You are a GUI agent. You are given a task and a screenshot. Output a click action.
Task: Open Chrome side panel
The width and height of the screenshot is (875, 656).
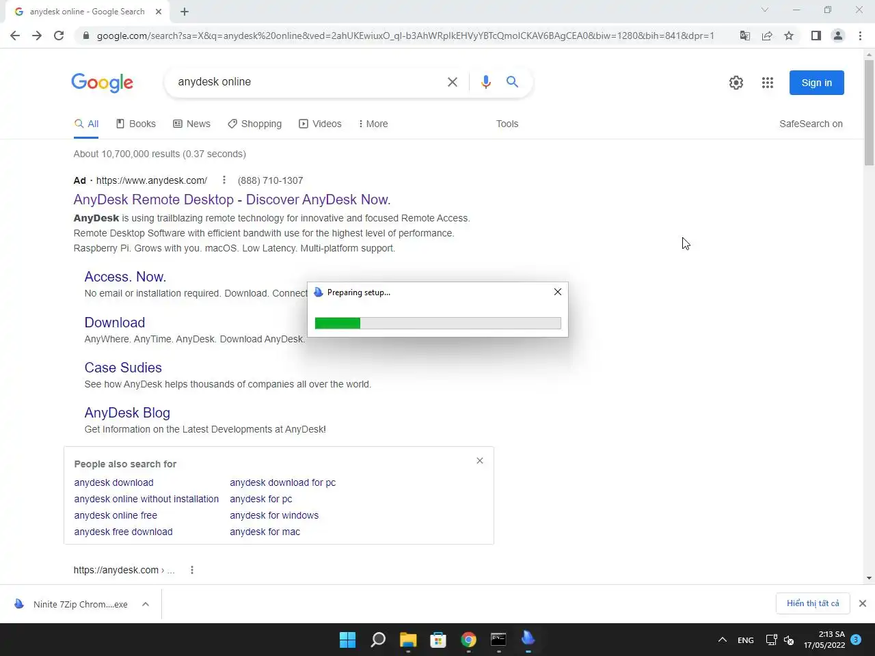pyautogui.click(x=816, y=36)
